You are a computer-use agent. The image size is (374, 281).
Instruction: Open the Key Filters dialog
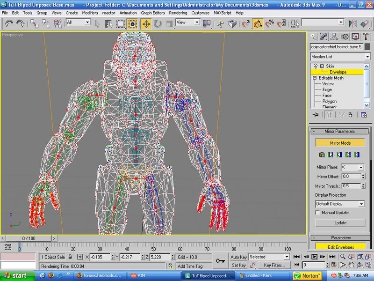click(x=274, y=265)
